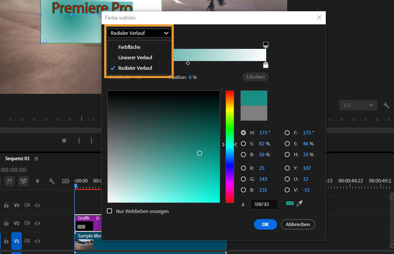Toggle V1 track targeting button
The height and width of the screenshot is (254, 394).
pos(17,241)
